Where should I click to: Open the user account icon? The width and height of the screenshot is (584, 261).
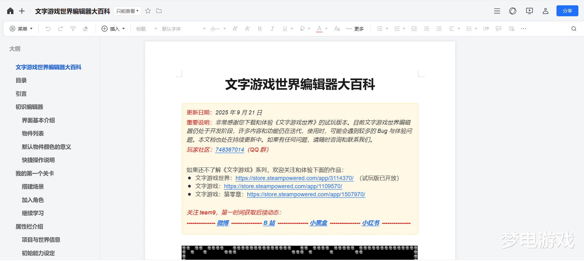pos(546,11)
